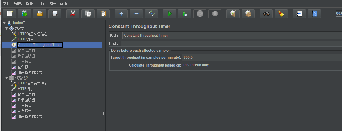Open the 查找 menu
342x131 pixels.
pyautogui.click(x=29, y=3)
